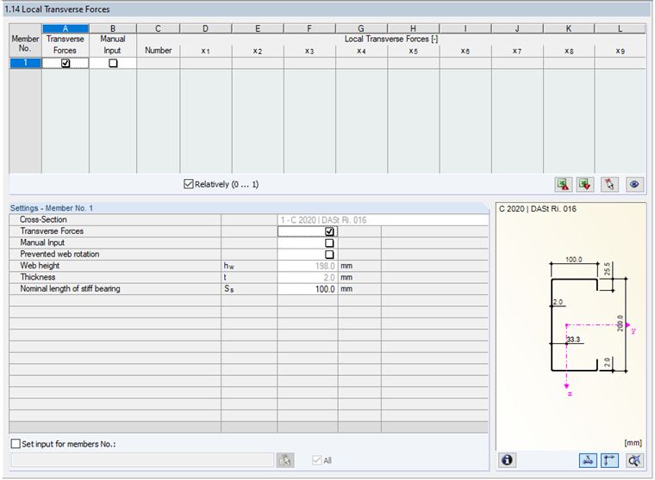Click the Settings - Member No. 1 heading

(x=52, y=207)
